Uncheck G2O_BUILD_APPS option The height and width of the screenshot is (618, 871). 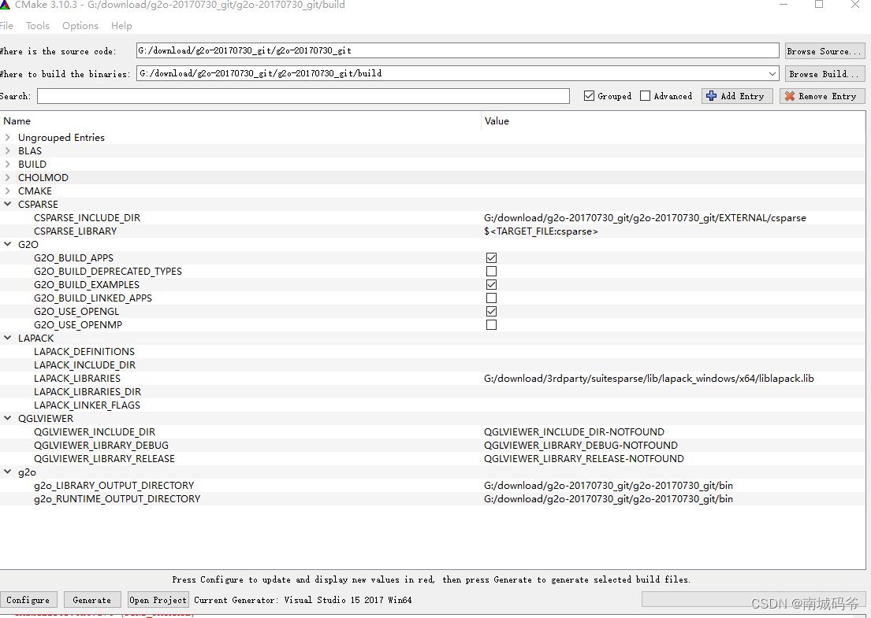(x=491, y=258)
